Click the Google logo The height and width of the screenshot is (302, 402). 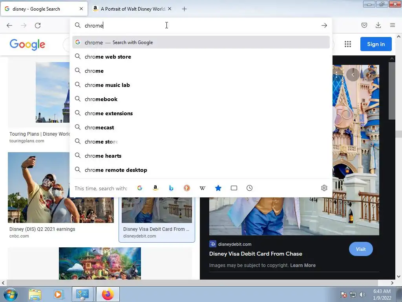[x=27, y=44]
